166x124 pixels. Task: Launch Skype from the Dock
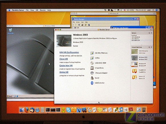pos(69,110)
